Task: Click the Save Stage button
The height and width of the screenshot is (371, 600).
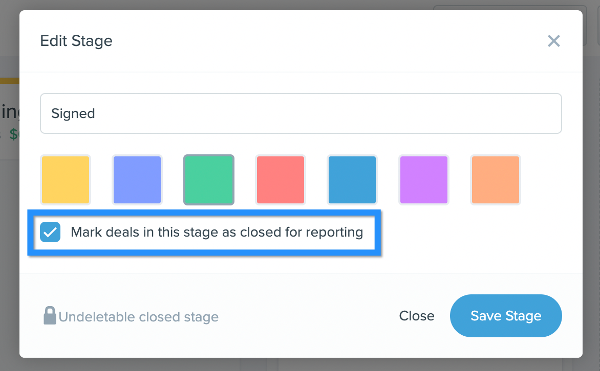Action: 506,316
